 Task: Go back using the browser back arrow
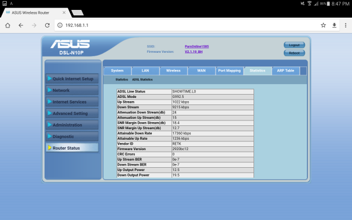(x=21, y=25)
